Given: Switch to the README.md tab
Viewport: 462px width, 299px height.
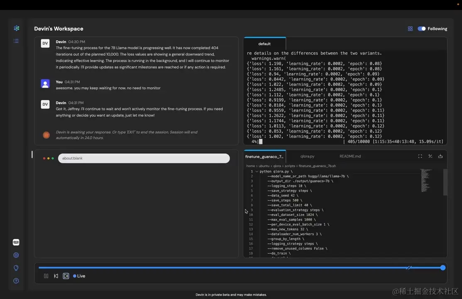Looking at the screenshot, I should [350, 156].
